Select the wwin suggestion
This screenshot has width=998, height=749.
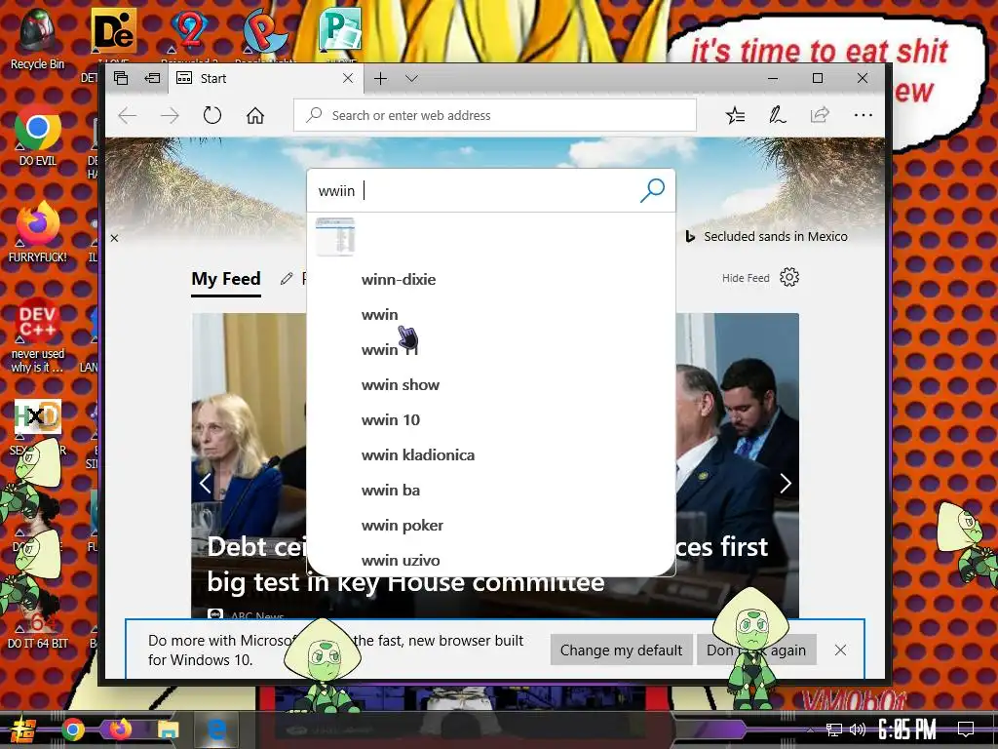pos(379,315)
